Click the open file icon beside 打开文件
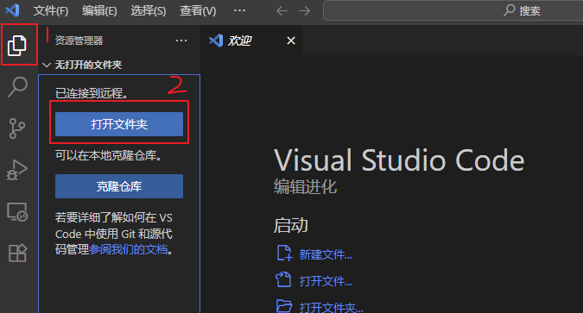 tap(283, 279)
